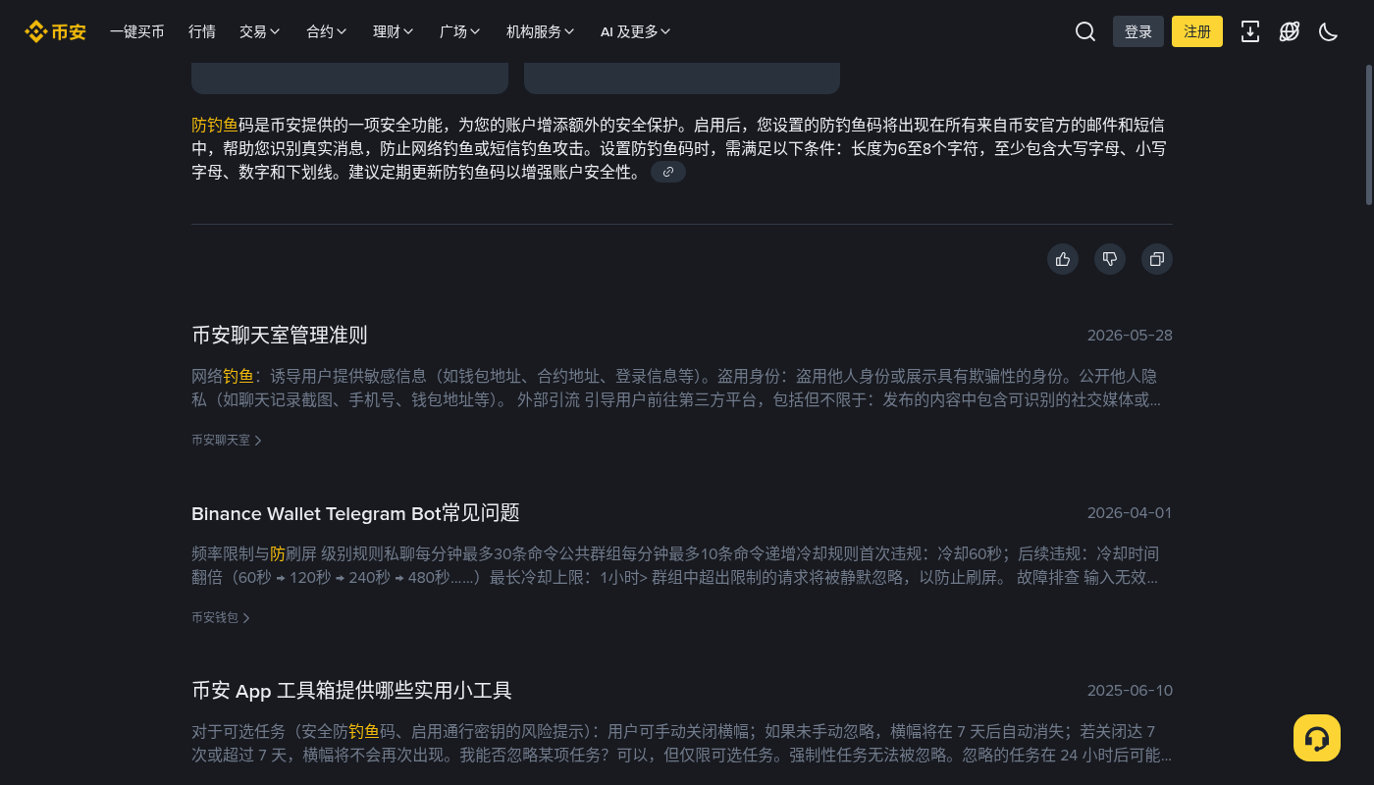Expand the 广场 dropdown menu

460,31
